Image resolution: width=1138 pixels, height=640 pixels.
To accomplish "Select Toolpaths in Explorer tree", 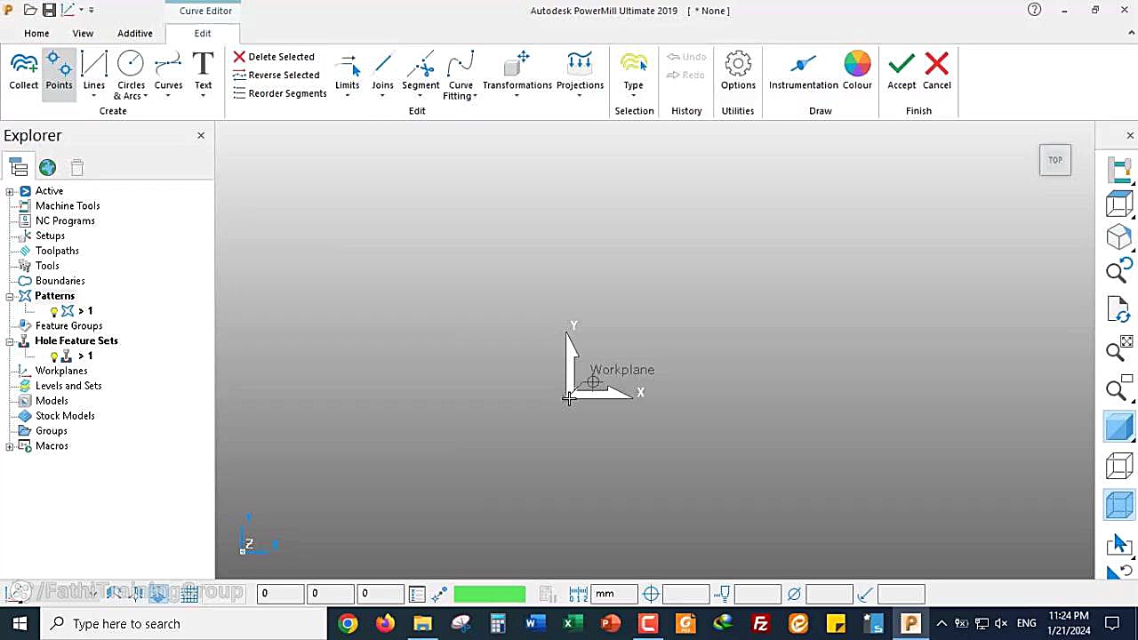I will point(57,252).
